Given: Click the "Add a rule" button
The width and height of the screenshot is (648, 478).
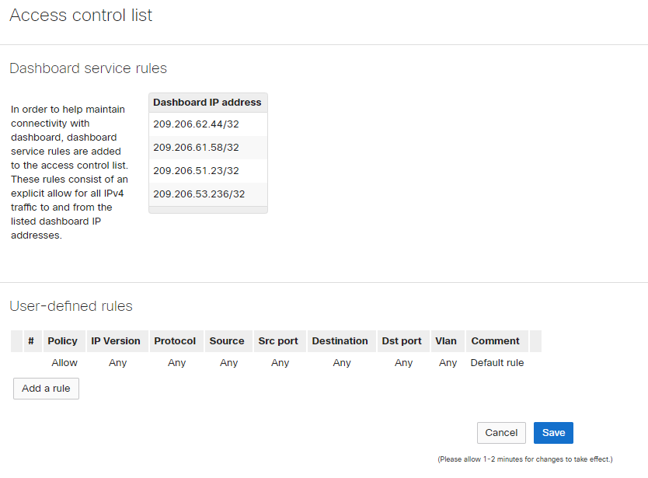Looking at the screenshot, I should coord(46,389).
